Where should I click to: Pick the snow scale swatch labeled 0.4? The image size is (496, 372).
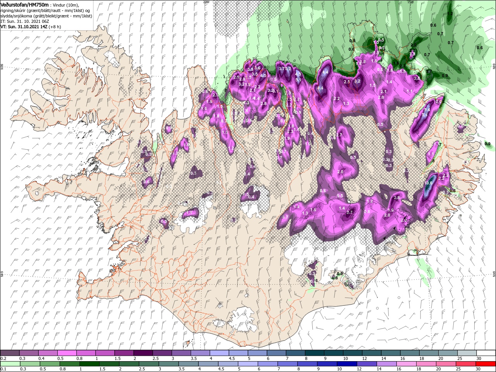(x=48, y=353)
